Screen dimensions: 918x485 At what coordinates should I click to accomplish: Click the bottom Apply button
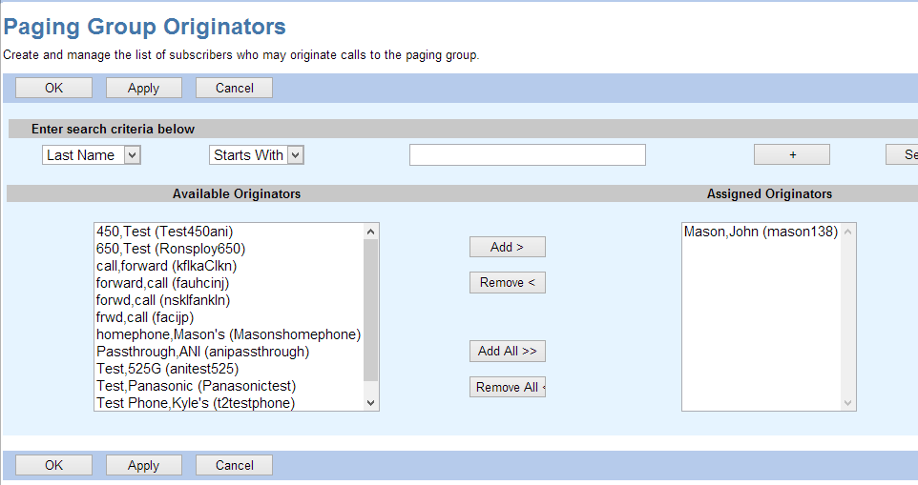143,465
